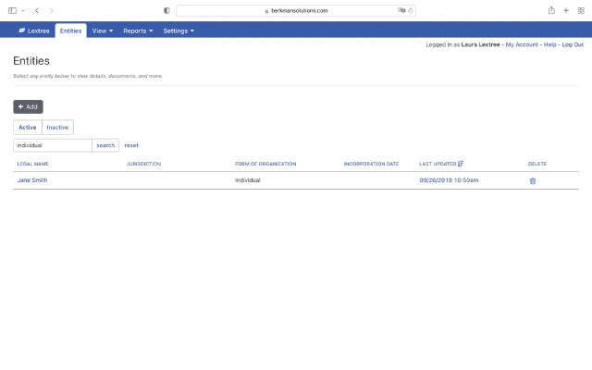Sort by the Last Updated column header
This screenshot has height=370, width=592.
pyautogui.click(x=438, y=164)
